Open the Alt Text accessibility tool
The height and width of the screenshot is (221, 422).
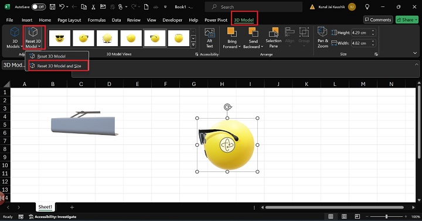tap(209, 38)
